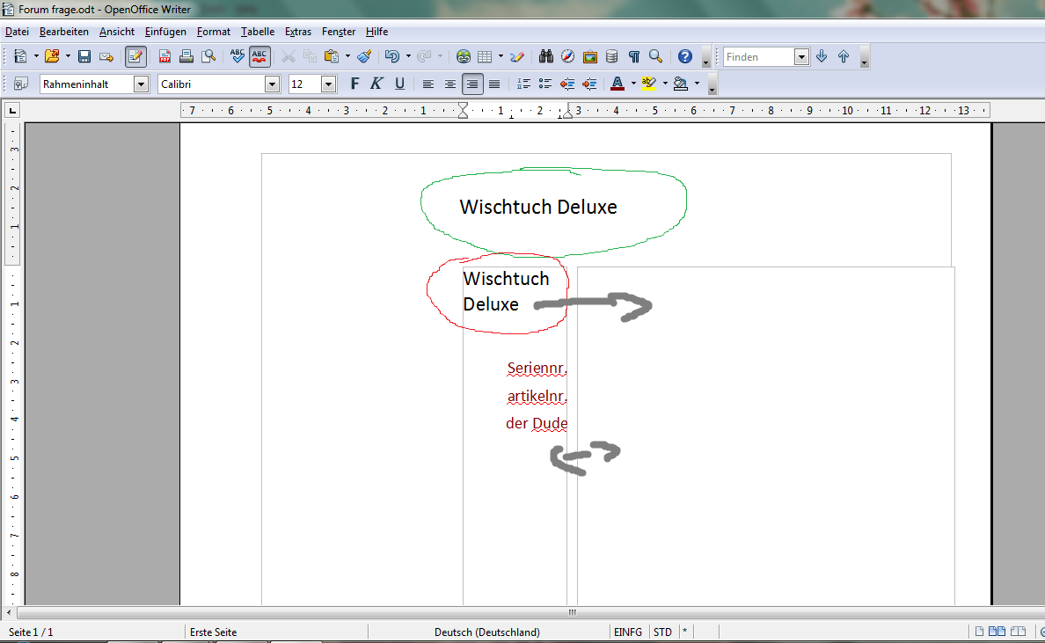Image resolution: width=1045 pixels, height=643 pixels.
Task: Paste clipboard contents
Action: click(331, 56)
